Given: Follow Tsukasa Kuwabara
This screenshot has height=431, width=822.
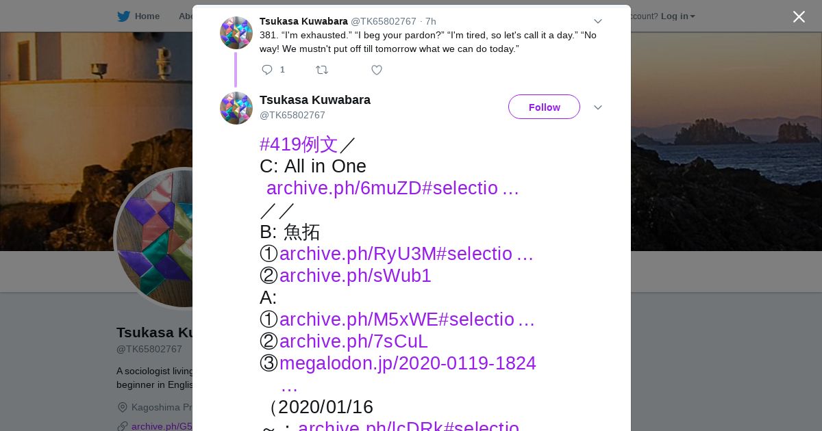Looking at the screenshot, I should [x=544, y=107].
